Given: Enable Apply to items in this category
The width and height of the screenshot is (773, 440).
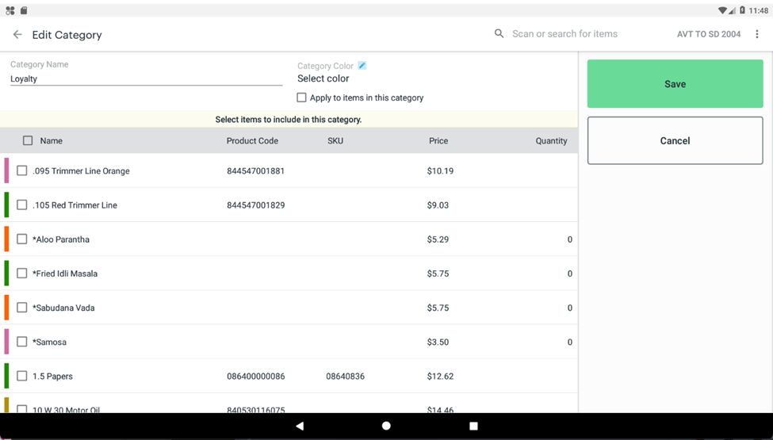Looking at the screenshot, I should 301,98.
